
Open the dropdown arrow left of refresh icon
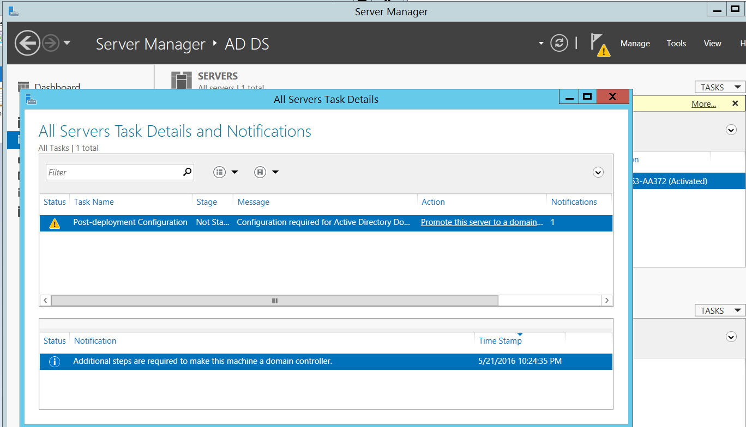click(541, 43)
